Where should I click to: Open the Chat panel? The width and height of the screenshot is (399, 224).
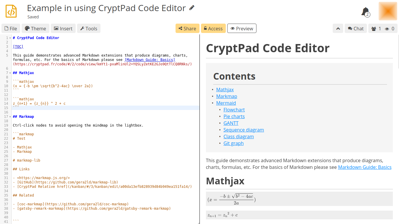click(x=356, y=29)
